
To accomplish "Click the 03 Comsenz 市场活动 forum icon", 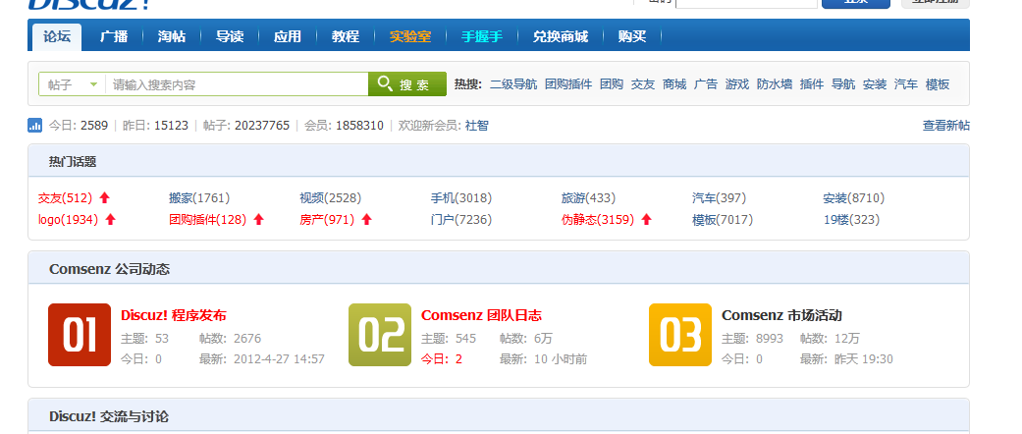I will click(680, 335).
